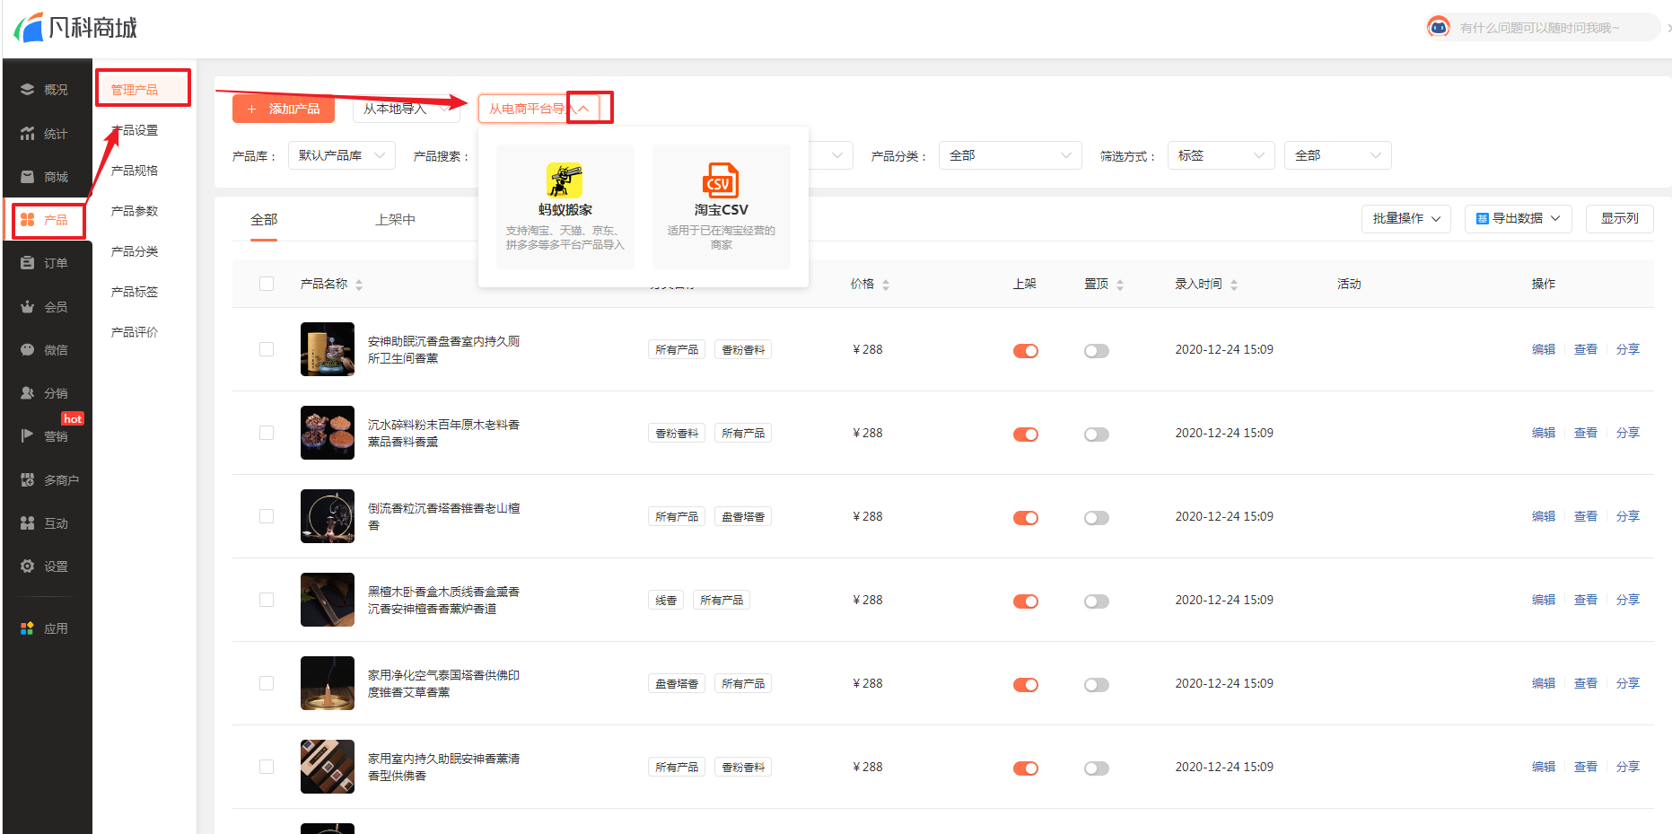Screen dimensions: 1672x834
Task: Open the 多商户 multi-merchant sidebar icon
Action: click(x=27, y=480)
